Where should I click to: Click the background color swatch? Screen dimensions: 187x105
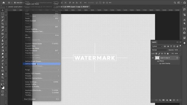(x=4, y=88)
